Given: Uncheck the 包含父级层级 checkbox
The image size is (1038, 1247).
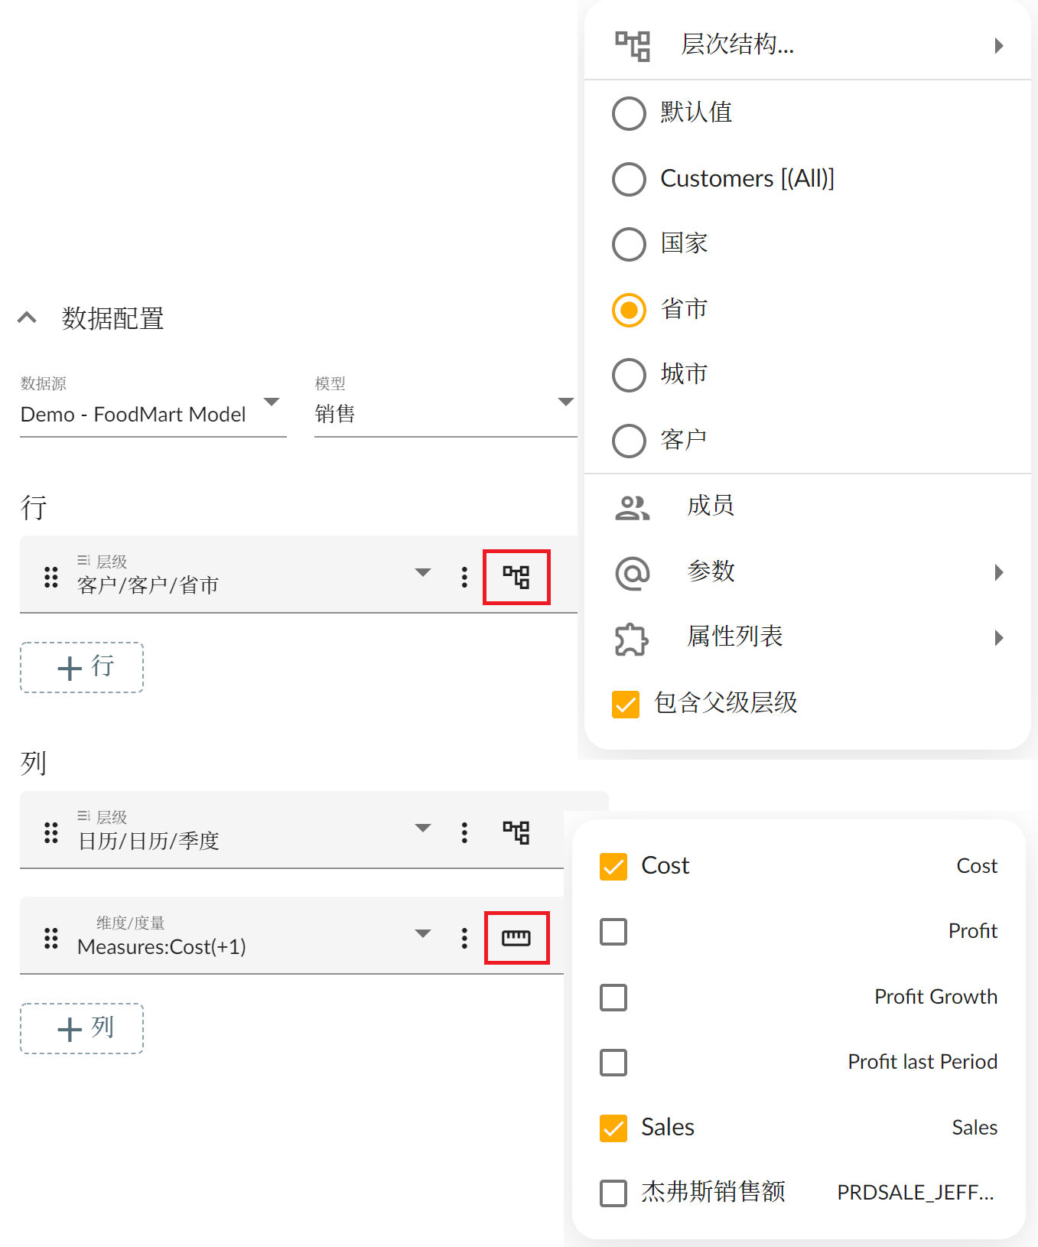Looking at the screenshot, I should point(626,704).
